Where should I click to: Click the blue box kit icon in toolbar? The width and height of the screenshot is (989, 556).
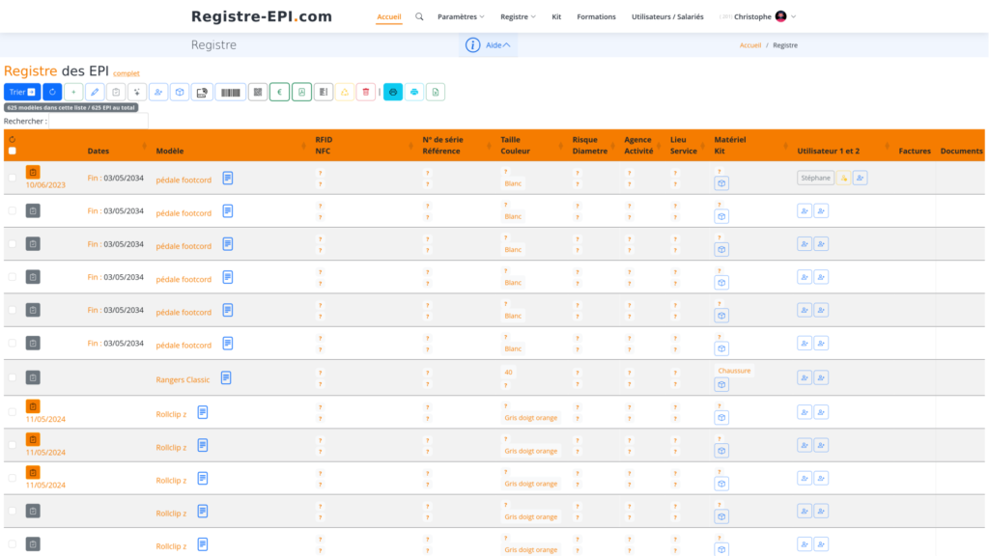tap(180, 92)
